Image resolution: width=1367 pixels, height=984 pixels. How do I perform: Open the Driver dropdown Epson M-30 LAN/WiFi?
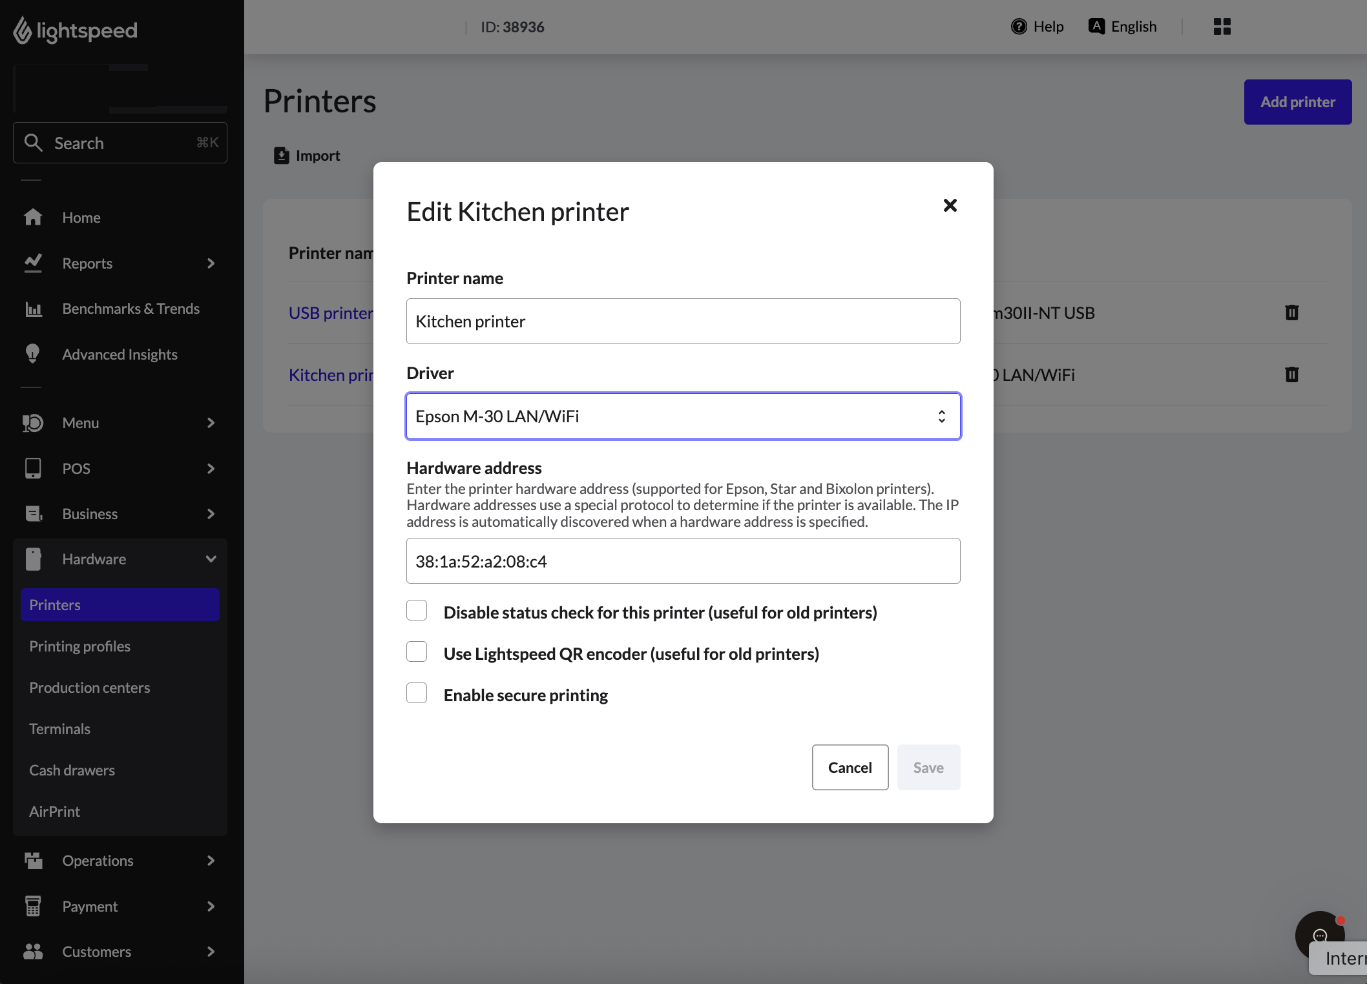click(x=683, y=416)
